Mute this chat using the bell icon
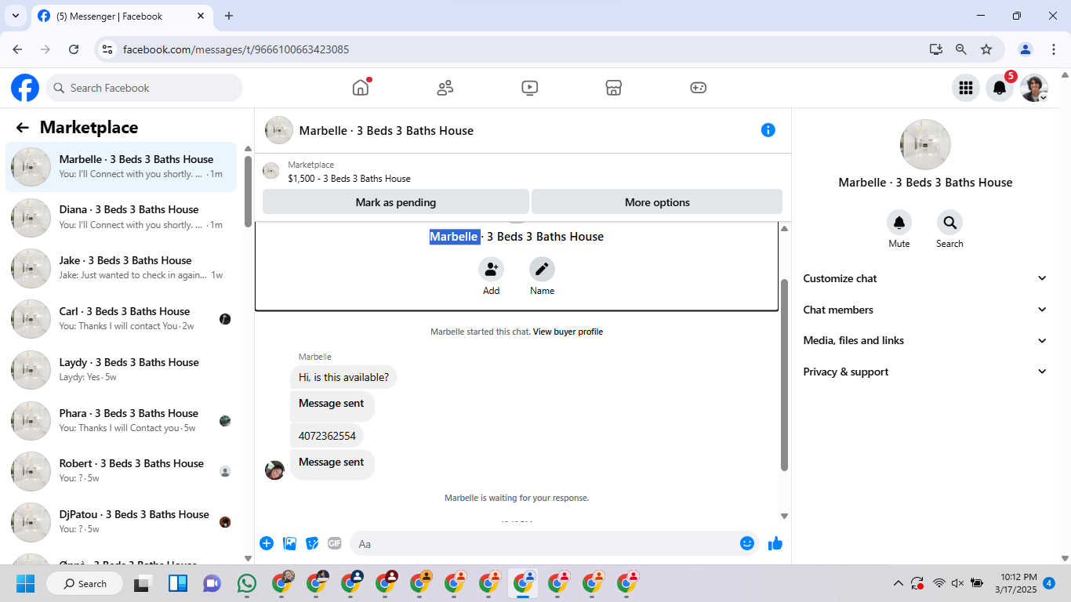Viewport: 1071px width, 602px height. click(x=899, y=223)
